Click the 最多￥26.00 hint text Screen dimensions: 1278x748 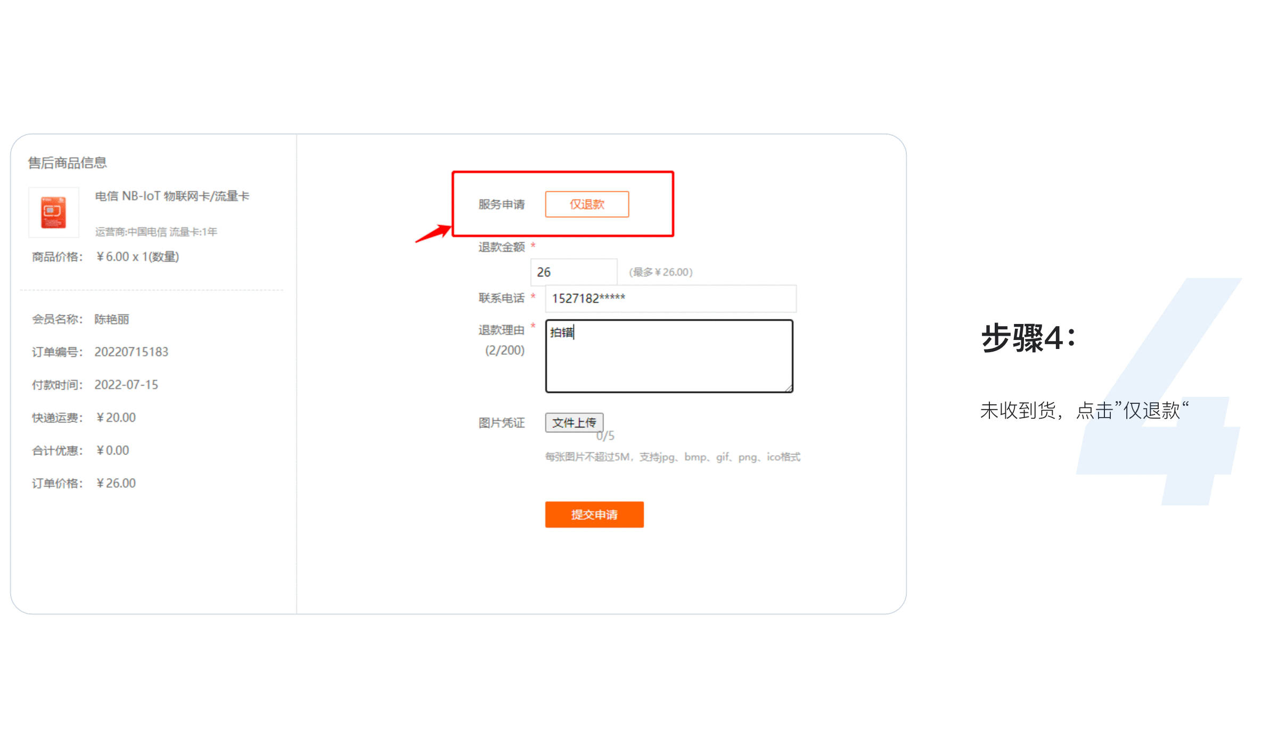point(661,272)
